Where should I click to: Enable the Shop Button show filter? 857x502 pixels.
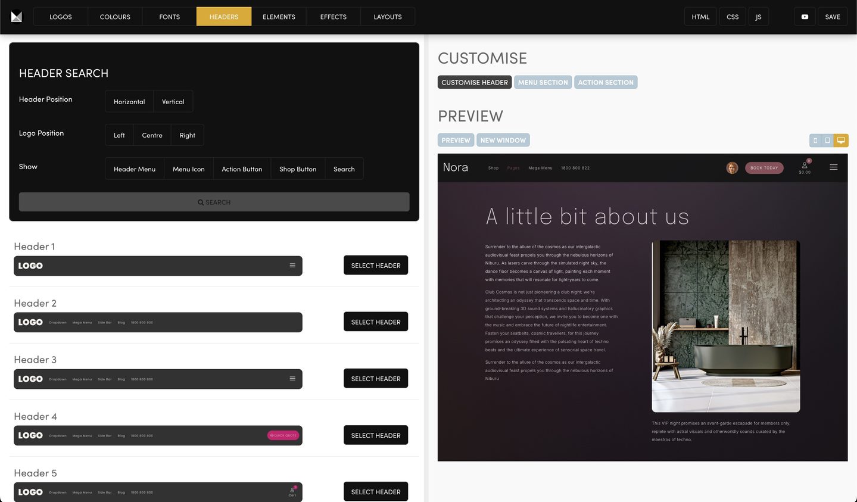pyautogui.click(x=298, y=169)
